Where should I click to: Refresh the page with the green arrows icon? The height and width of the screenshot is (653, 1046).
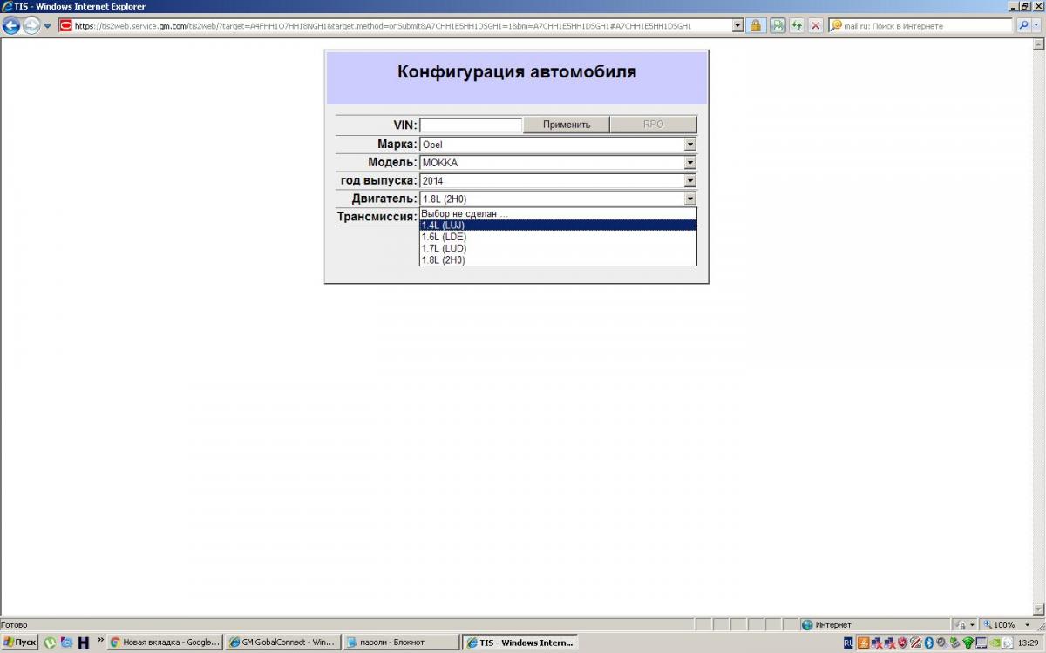(x=797, y=26)
